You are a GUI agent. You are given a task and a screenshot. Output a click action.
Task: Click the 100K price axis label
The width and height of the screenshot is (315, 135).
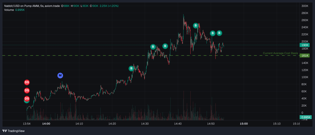tap(305, 77)
